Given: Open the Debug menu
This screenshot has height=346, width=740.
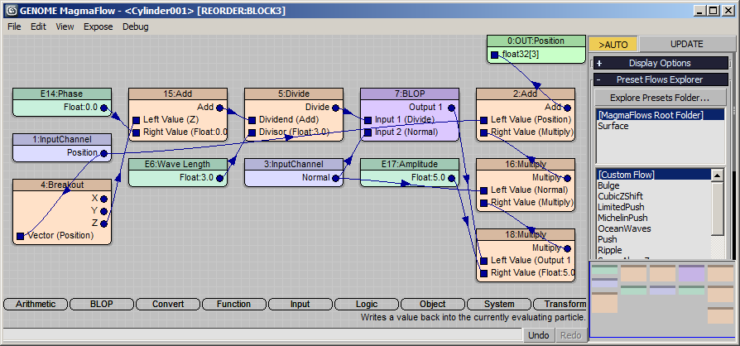Looking at the screenshot, I should coord(136,27).
